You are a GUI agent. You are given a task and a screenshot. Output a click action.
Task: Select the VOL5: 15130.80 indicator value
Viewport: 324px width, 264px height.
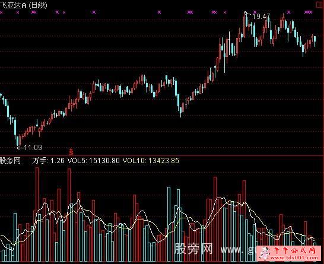tap(94, 161)
